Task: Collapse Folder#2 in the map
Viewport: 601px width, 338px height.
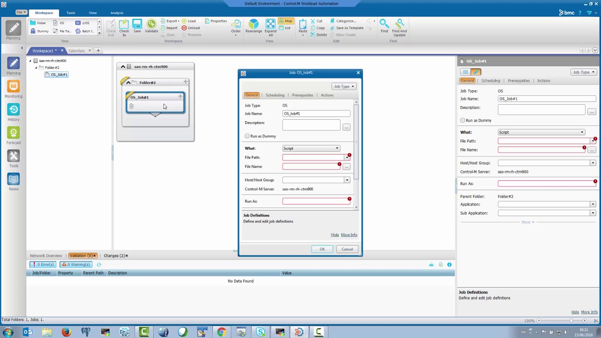Action: pos(128,83)
